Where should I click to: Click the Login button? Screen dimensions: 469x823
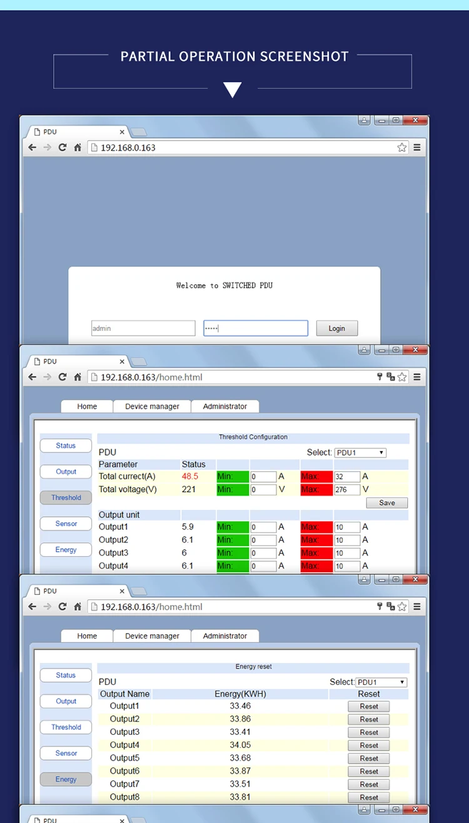pyautogui.click(x=337, y=328)
